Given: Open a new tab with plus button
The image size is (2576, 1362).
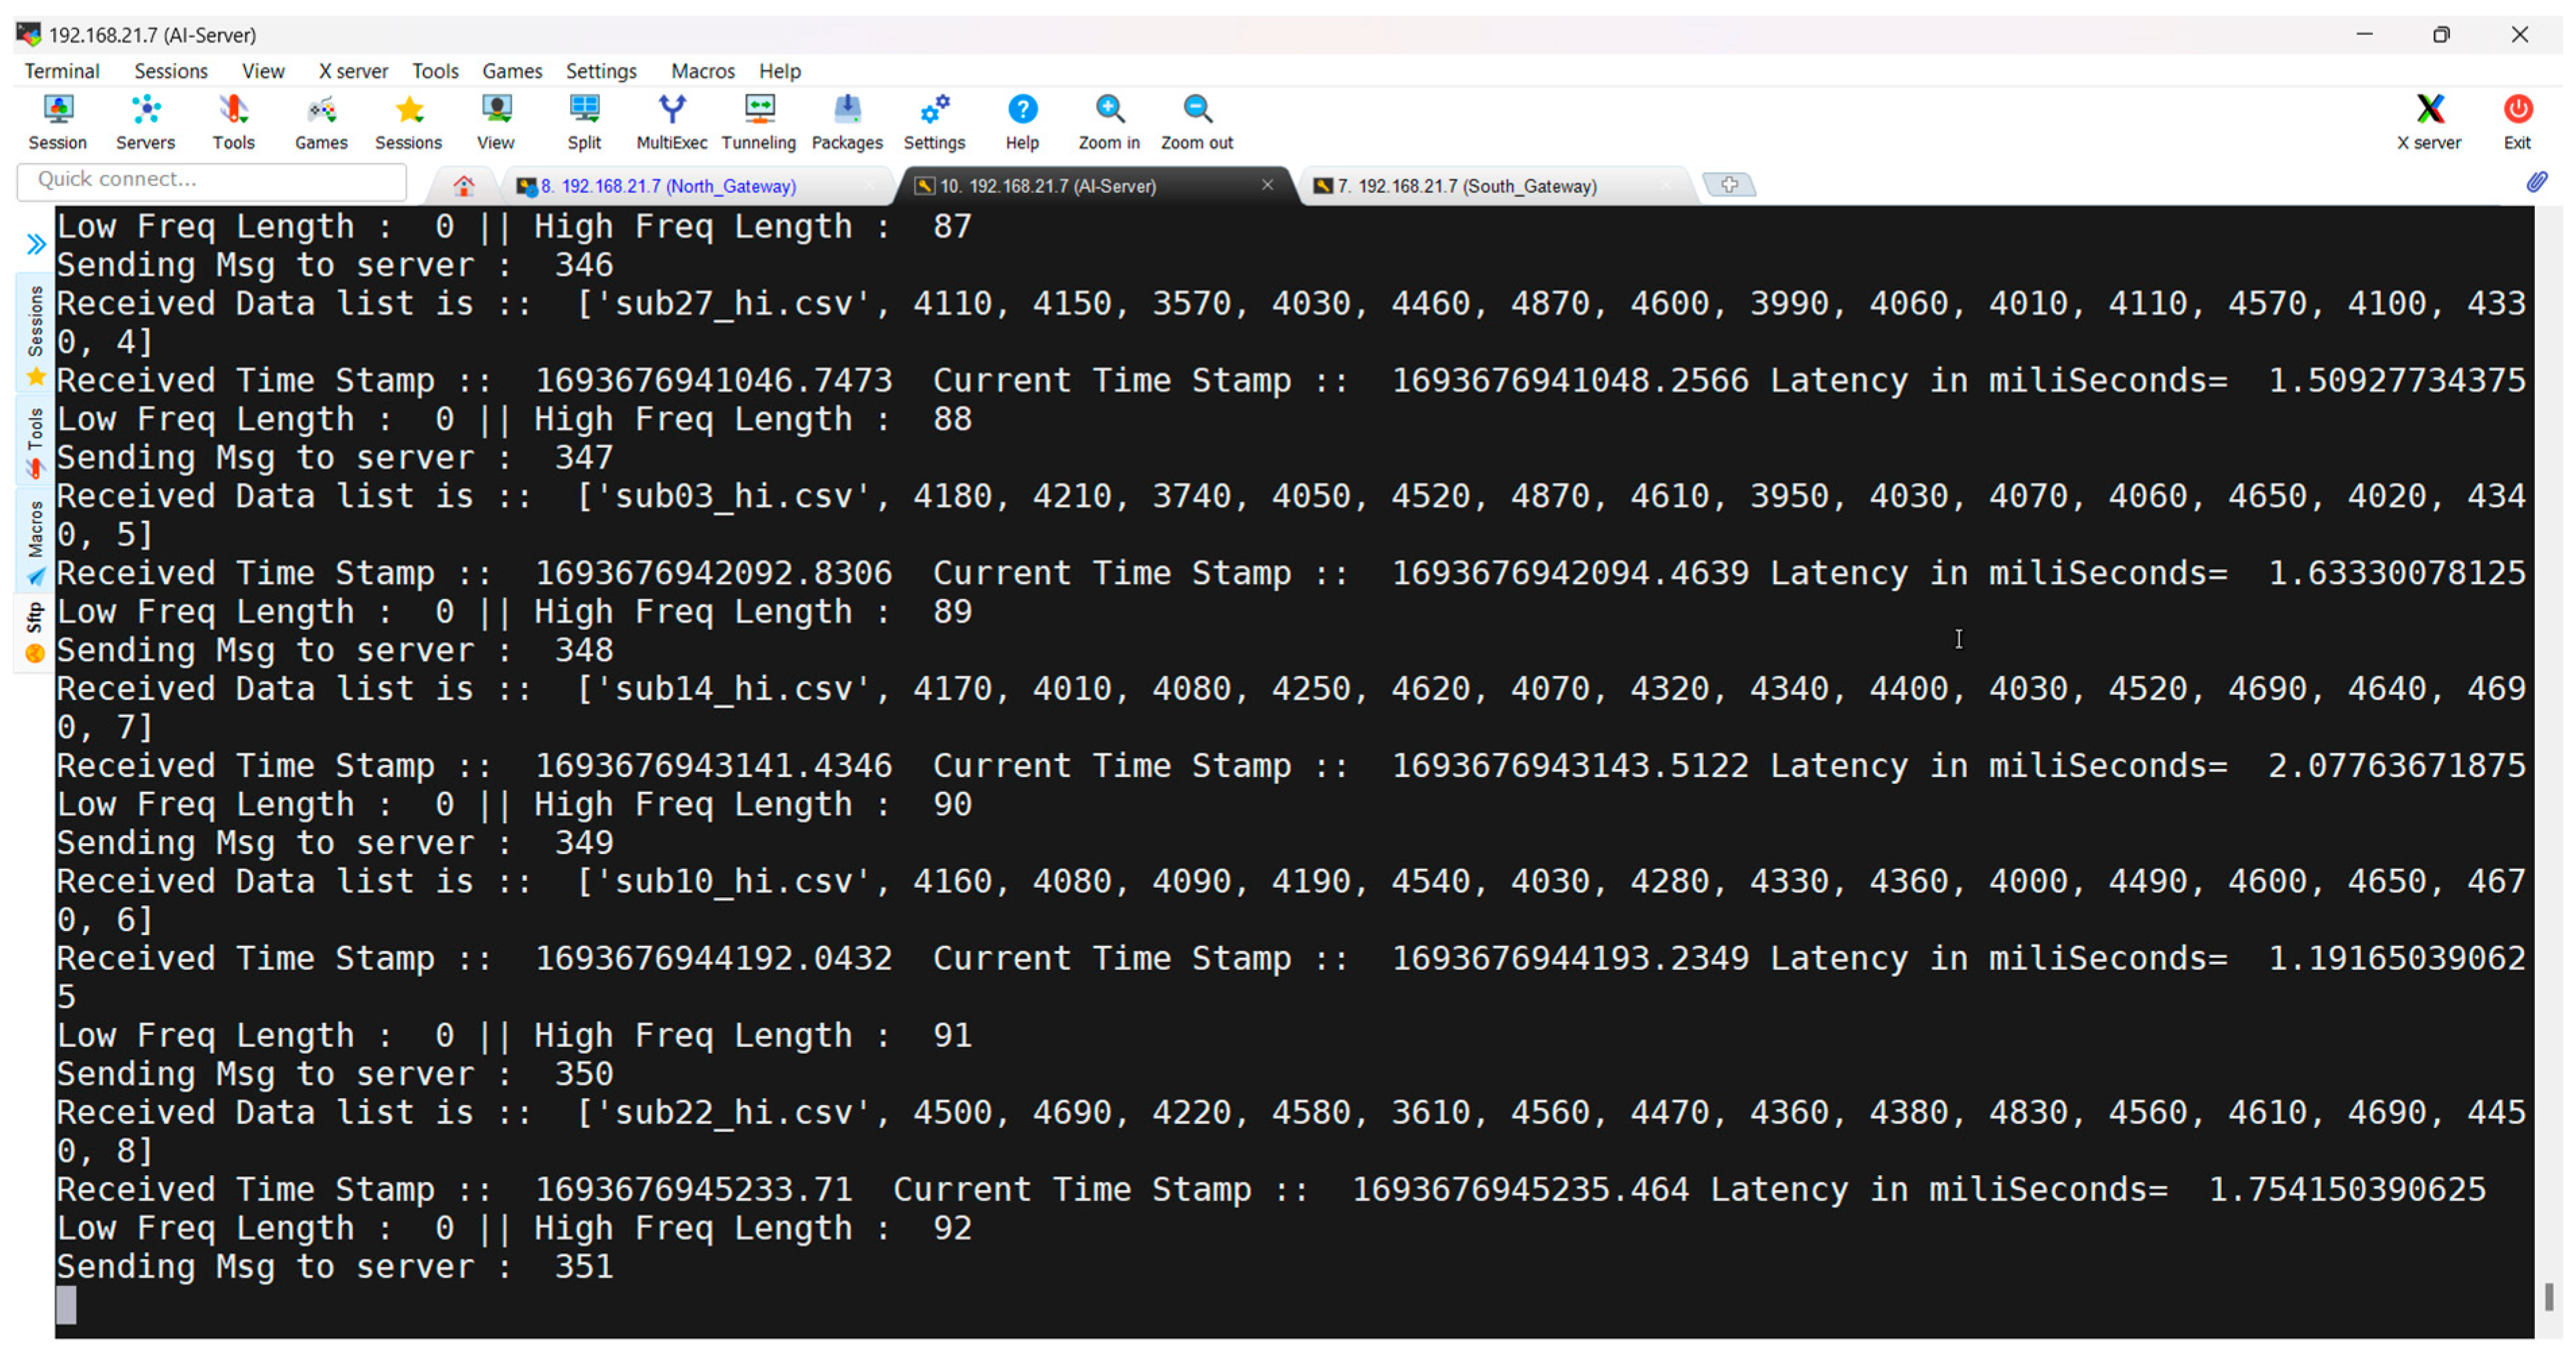Looking at the screenshot, I should pos(1728,185).
